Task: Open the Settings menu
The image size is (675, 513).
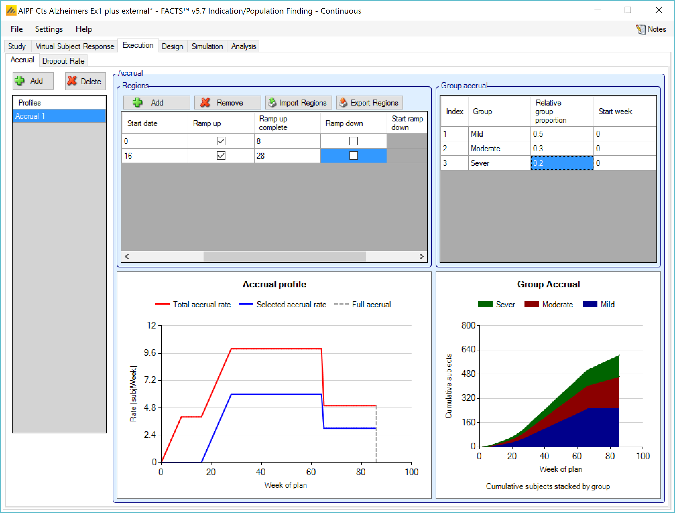Action: pyautogui.click(x=49, y=29)
